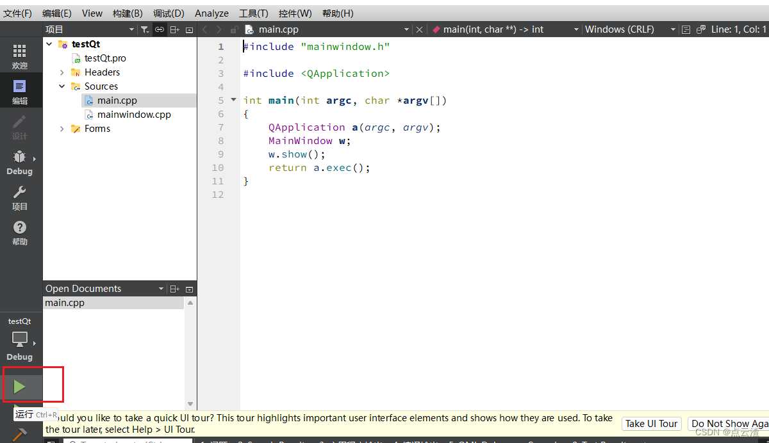Expand the Forms folder
Screen dimensions: 769x443
coord(62,129)
